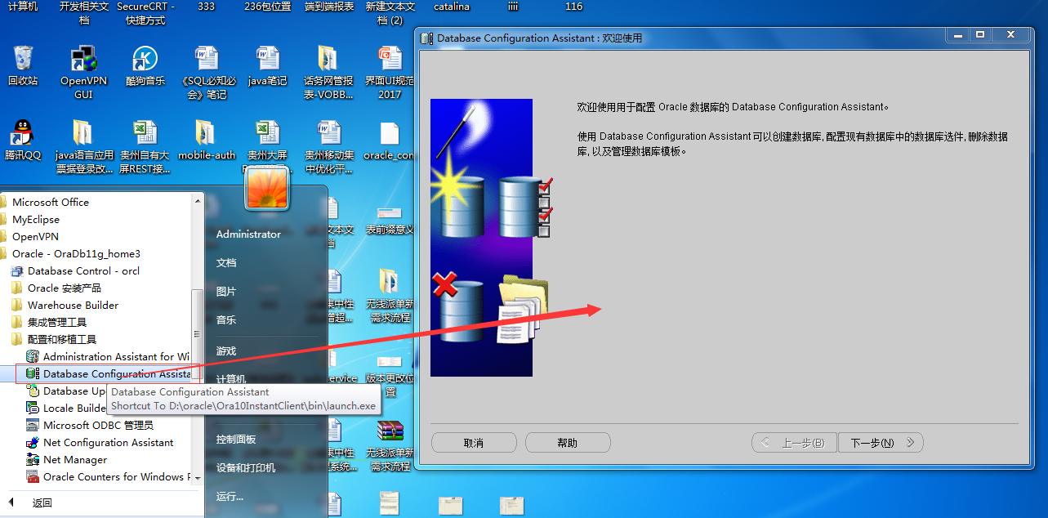Open 控制面板 from start menu
This screenshot has width=1048, height=518.
click(x=236, y=440)
